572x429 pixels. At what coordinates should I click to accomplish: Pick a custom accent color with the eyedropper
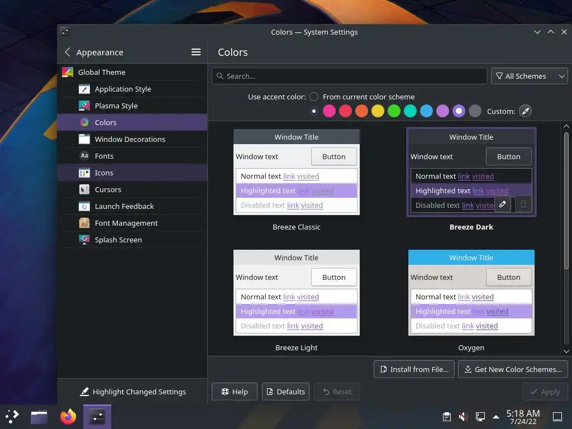525,111
